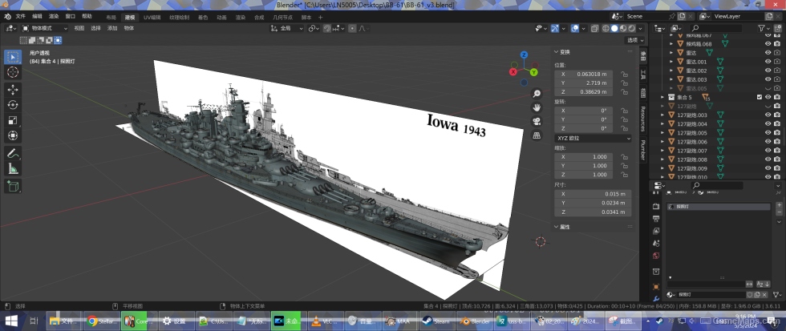
Task: Click the Blender logo menu icon
Action: click(x=7, y=17)
